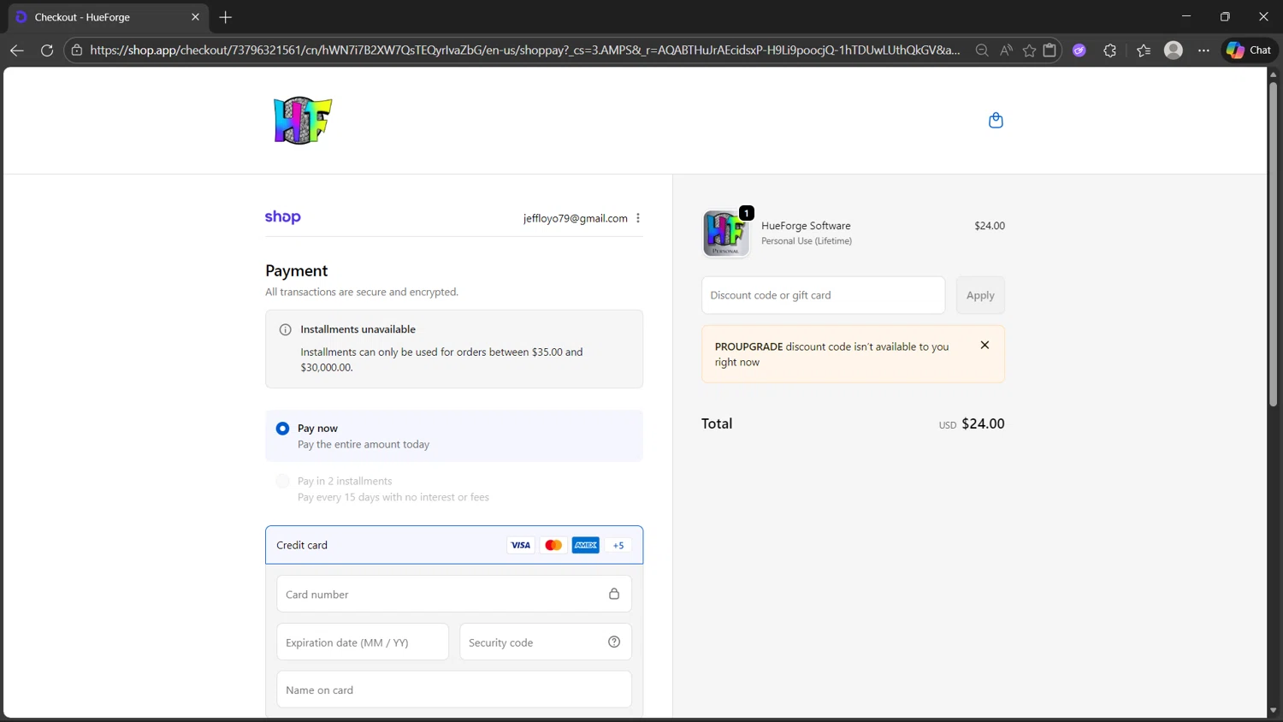Click the security code help icon
The height and width of the screenshot is (722, 1283).
click(614, 642)
